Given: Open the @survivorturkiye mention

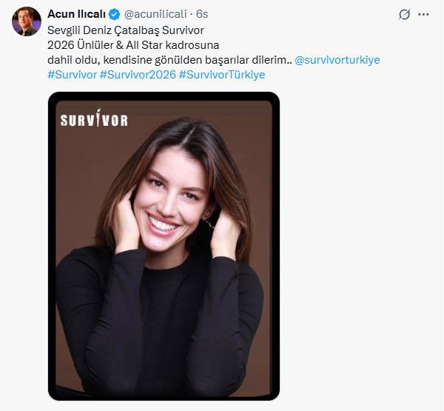Looking at the screenshot, I should (337, 59).
